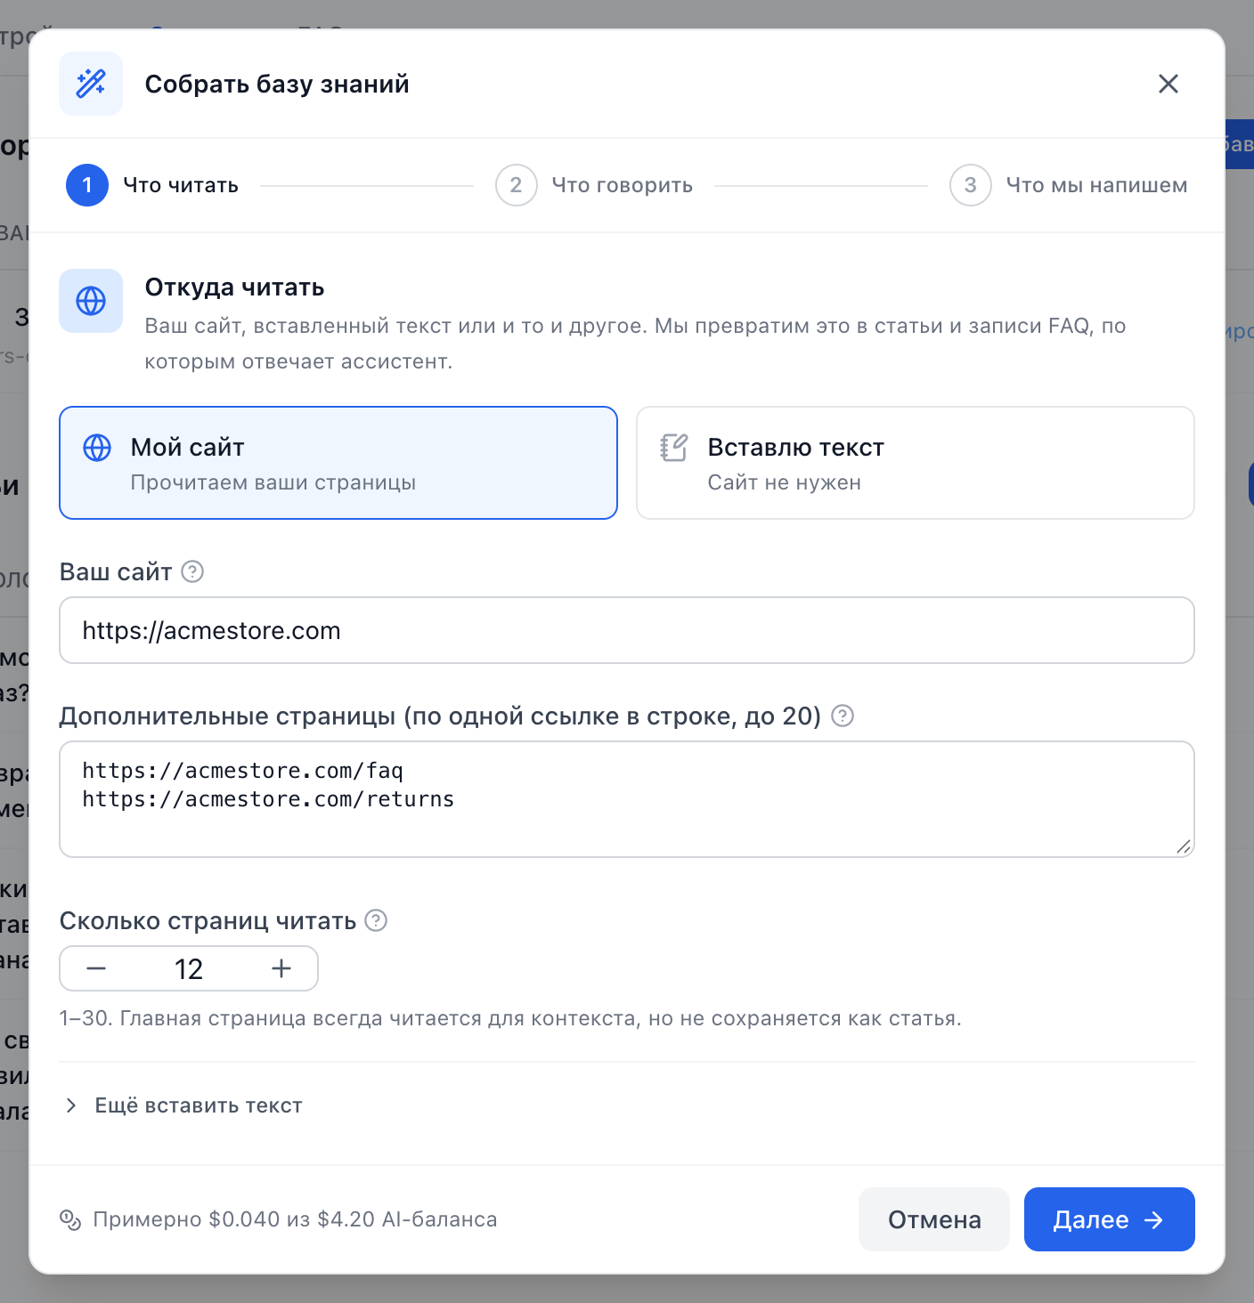Click into the additional pages textarea
This screenshot has width=1254, height=1303.
pos(627,799)
